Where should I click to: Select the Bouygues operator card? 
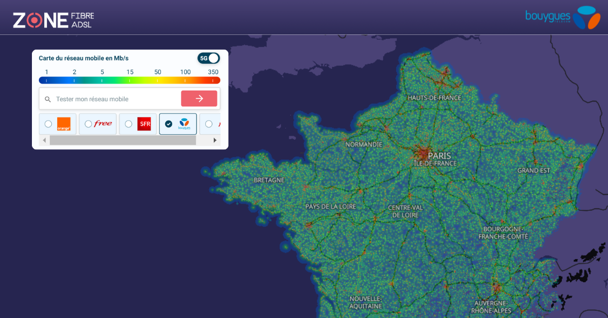click(178, 124)
